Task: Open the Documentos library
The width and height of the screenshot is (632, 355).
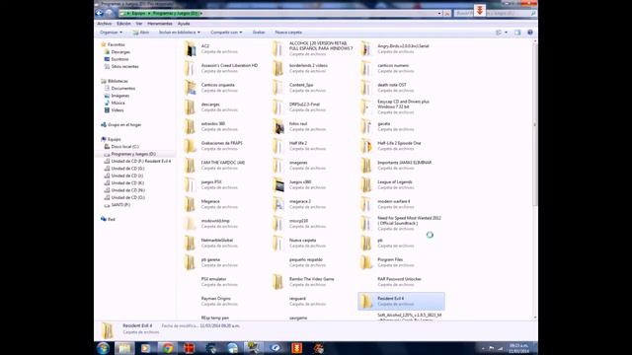Action: tap(122, 88)
